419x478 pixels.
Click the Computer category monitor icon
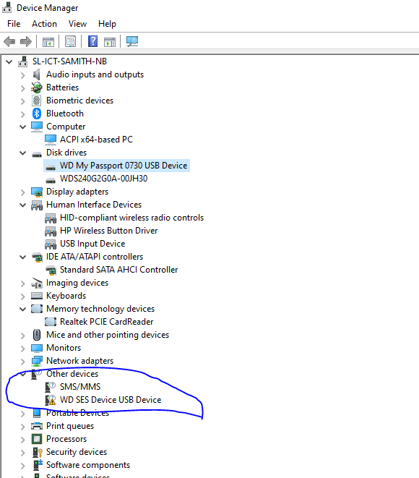(x=37, y=127)
